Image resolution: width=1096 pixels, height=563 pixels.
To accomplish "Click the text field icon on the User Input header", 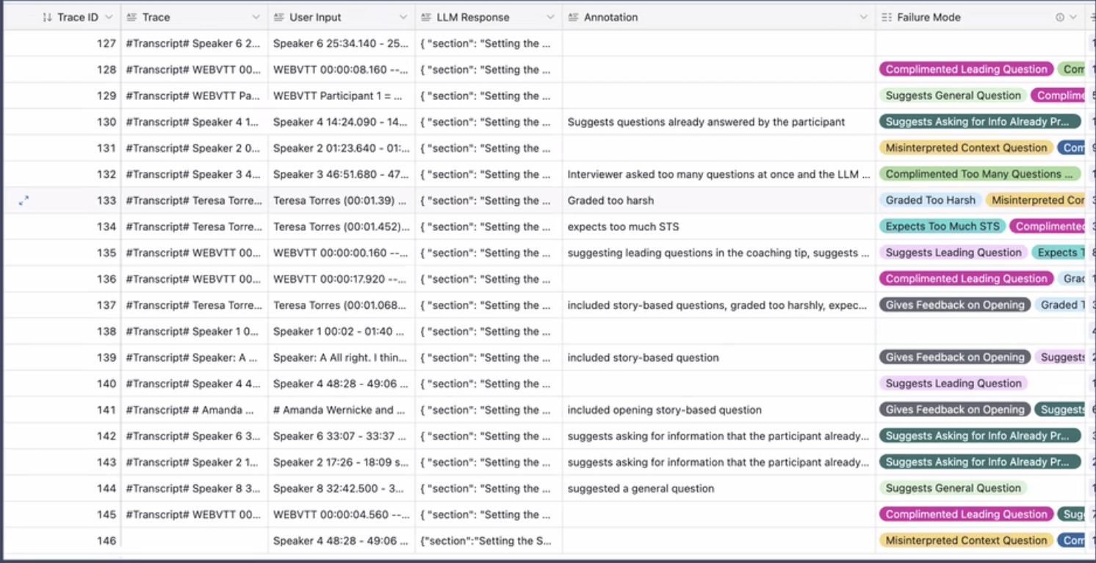I will [277, 16].
